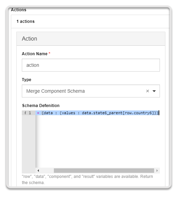This screenshot has width=179, height=197.
Task: Click the Actions section title
Action: (19, 10)
